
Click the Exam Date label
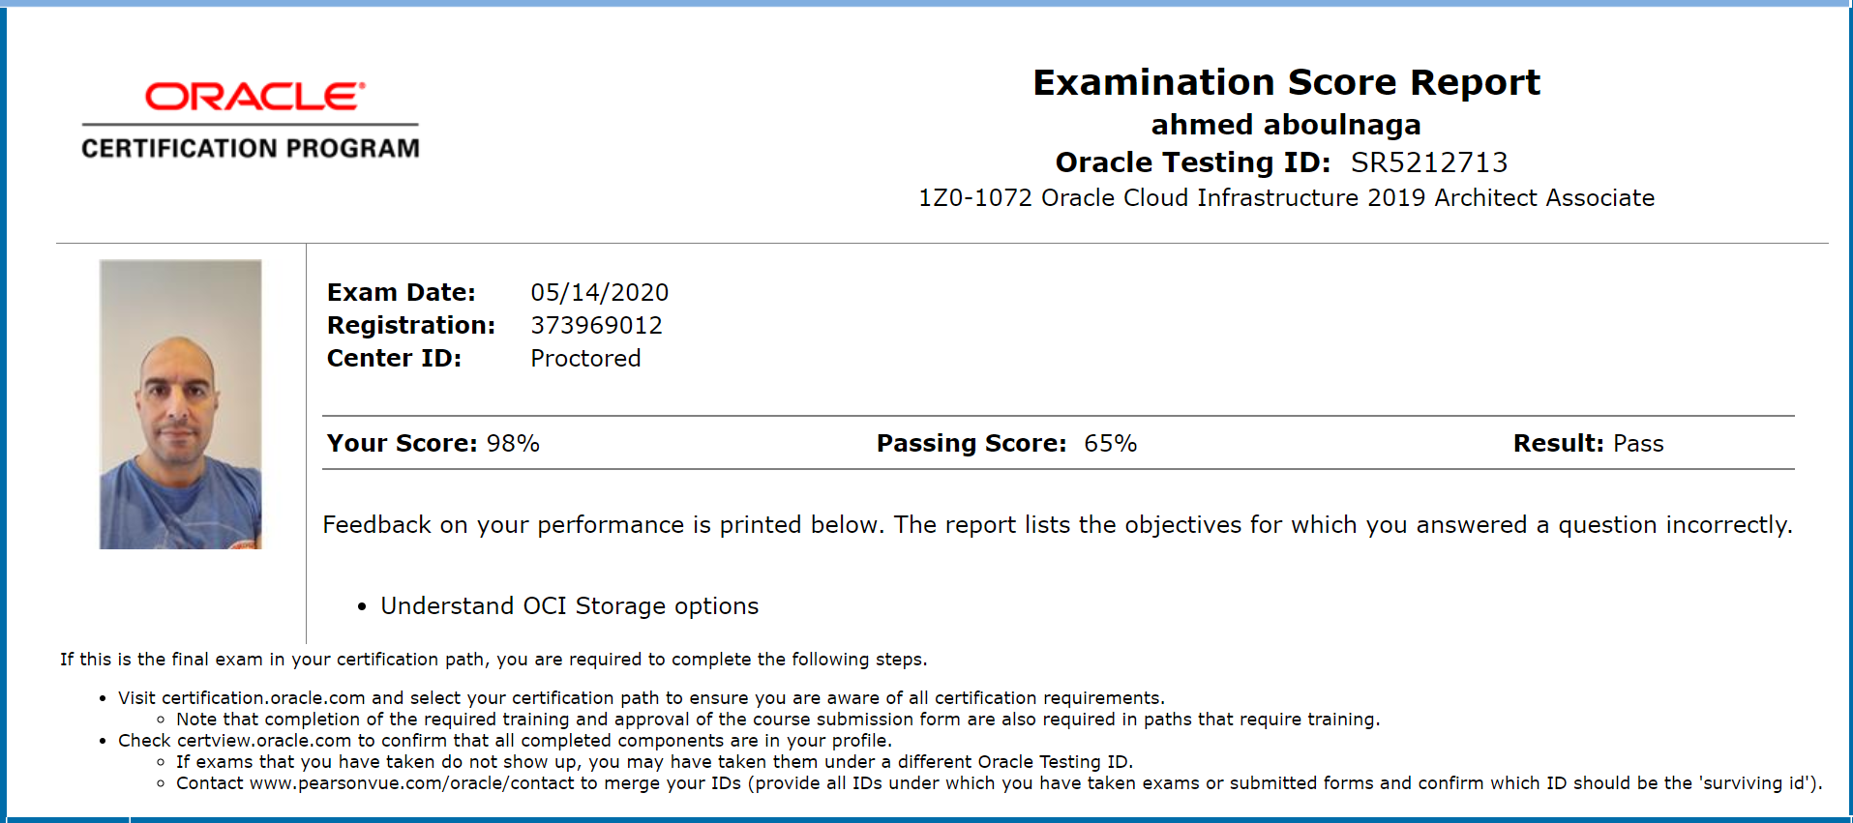(x=401, y=292)
